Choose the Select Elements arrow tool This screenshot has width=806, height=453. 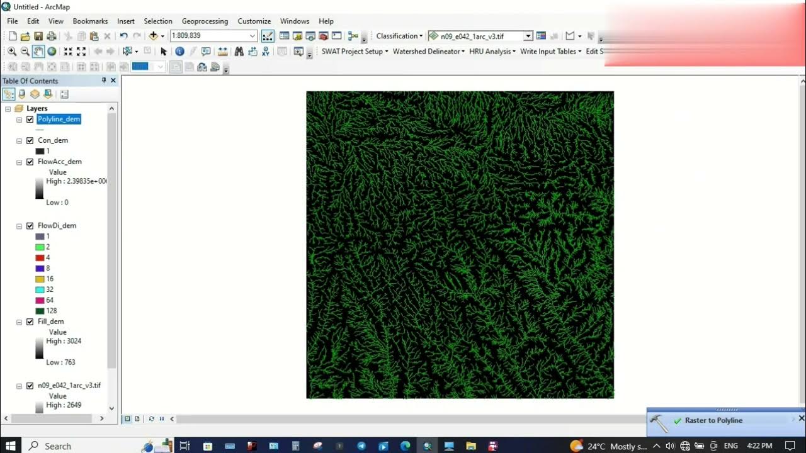[x=164, y=52]
